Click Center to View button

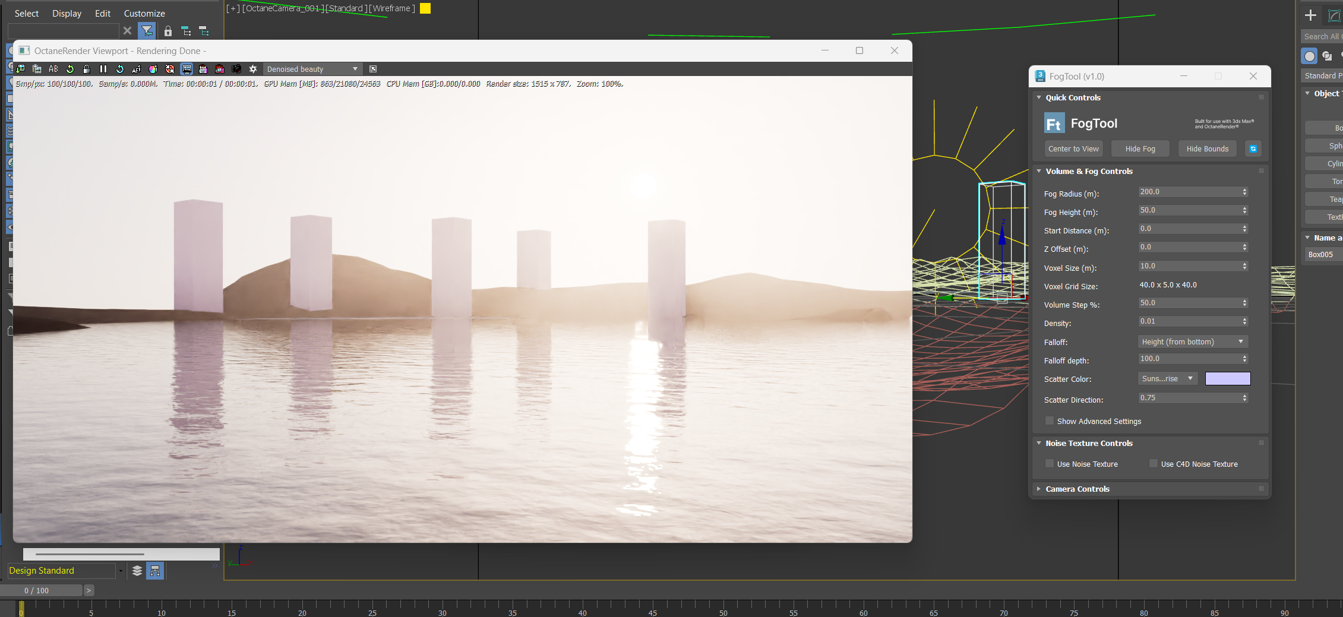[1073, 148]
